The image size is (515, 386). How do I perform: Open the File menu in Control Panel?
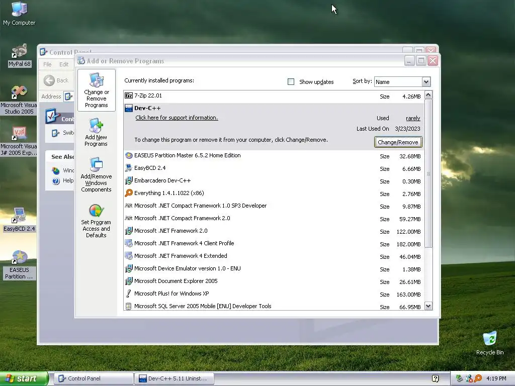[47, 64]
